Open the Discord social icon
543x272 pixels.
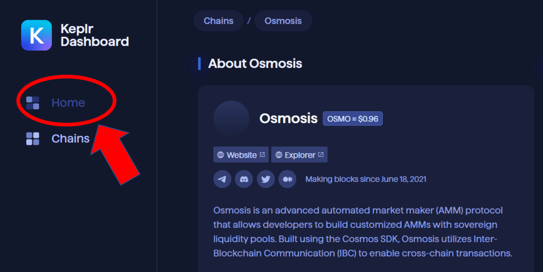pos(244,179)
